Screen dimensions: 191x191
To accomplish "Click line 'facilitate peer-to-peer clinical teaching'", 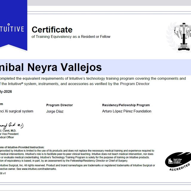I will [x=77, y=154].
